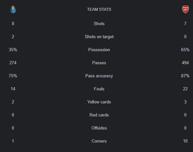Click the Offsides stat label
This screenshot has width=193, height=152.
[99, 128]
